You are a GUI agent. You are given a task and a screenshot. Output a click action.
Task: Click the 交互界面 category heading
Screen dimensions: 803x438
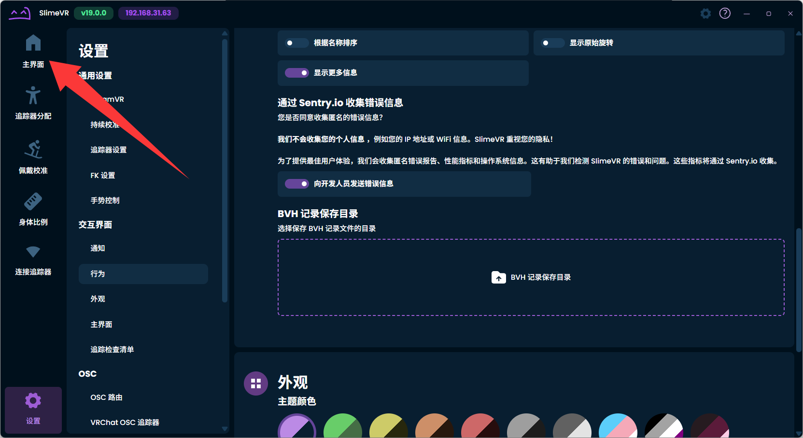[95, 225]
